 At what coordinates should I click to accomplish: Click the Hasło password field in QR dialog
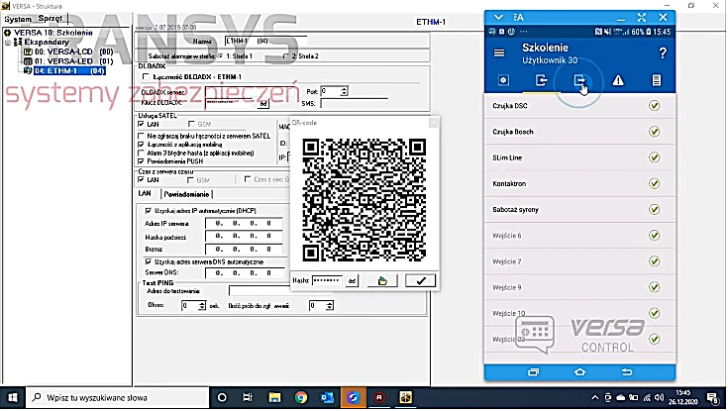[x=327, y=280]
